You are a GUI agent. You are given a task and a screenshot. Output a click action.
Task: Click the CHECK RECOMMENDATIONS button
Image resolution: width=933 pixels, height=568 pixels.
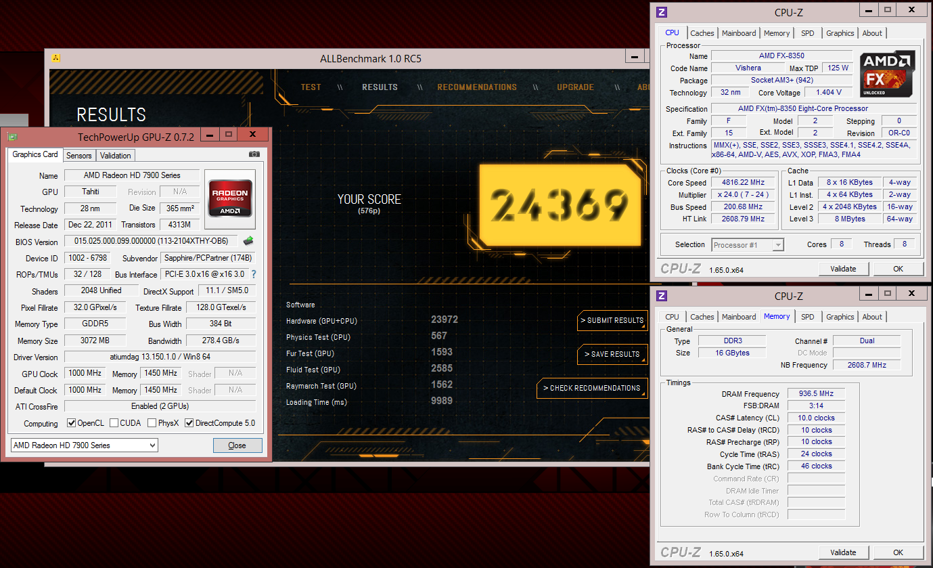[592, 388]
